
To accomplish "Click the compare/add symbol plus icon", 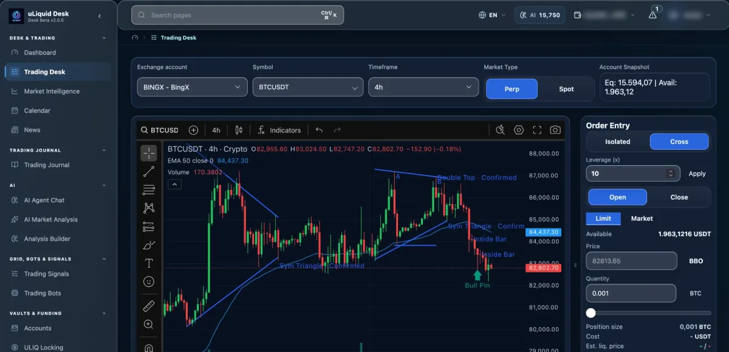I will pyautogui.click(x=193, y=130).
